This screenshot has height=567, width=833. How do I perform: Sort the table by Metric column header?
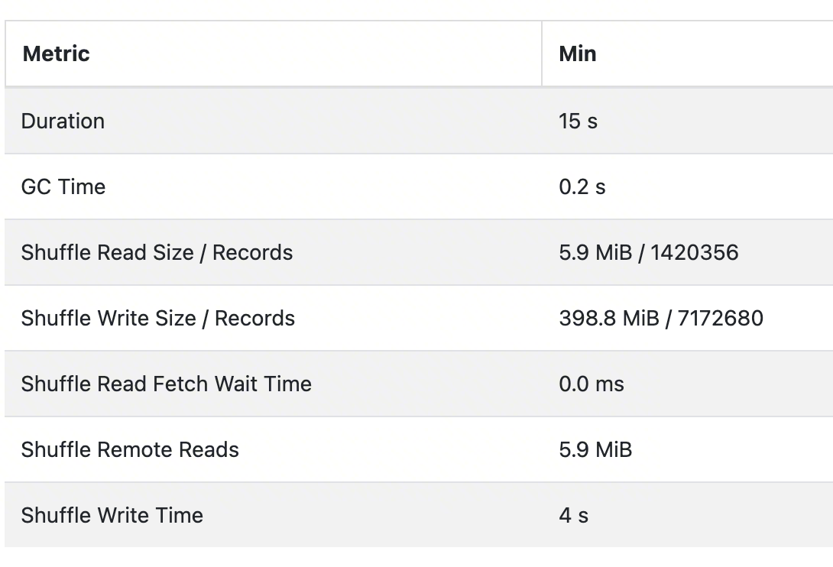pos(56,54)
